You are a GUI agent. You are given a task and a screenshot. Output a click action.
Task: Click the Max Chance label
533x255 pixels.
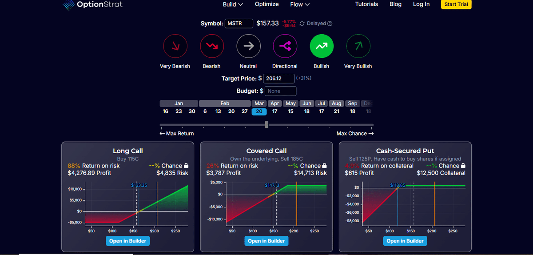355,133
